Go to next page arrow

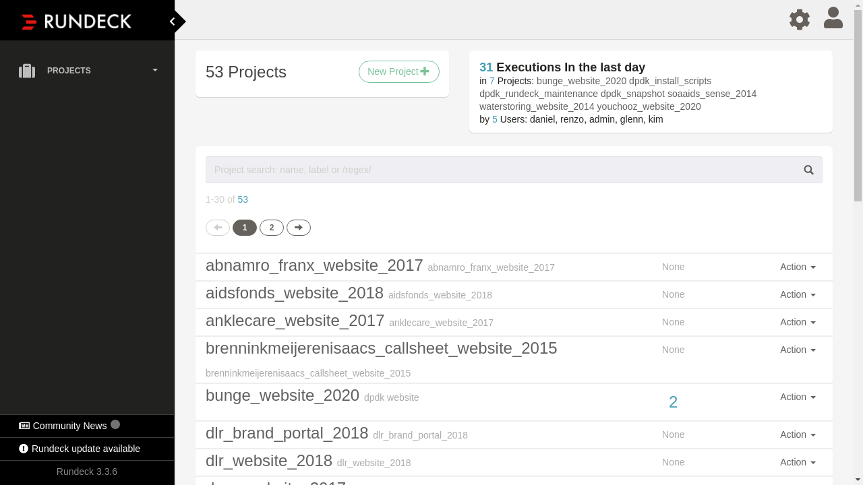(x=299, y=228)
